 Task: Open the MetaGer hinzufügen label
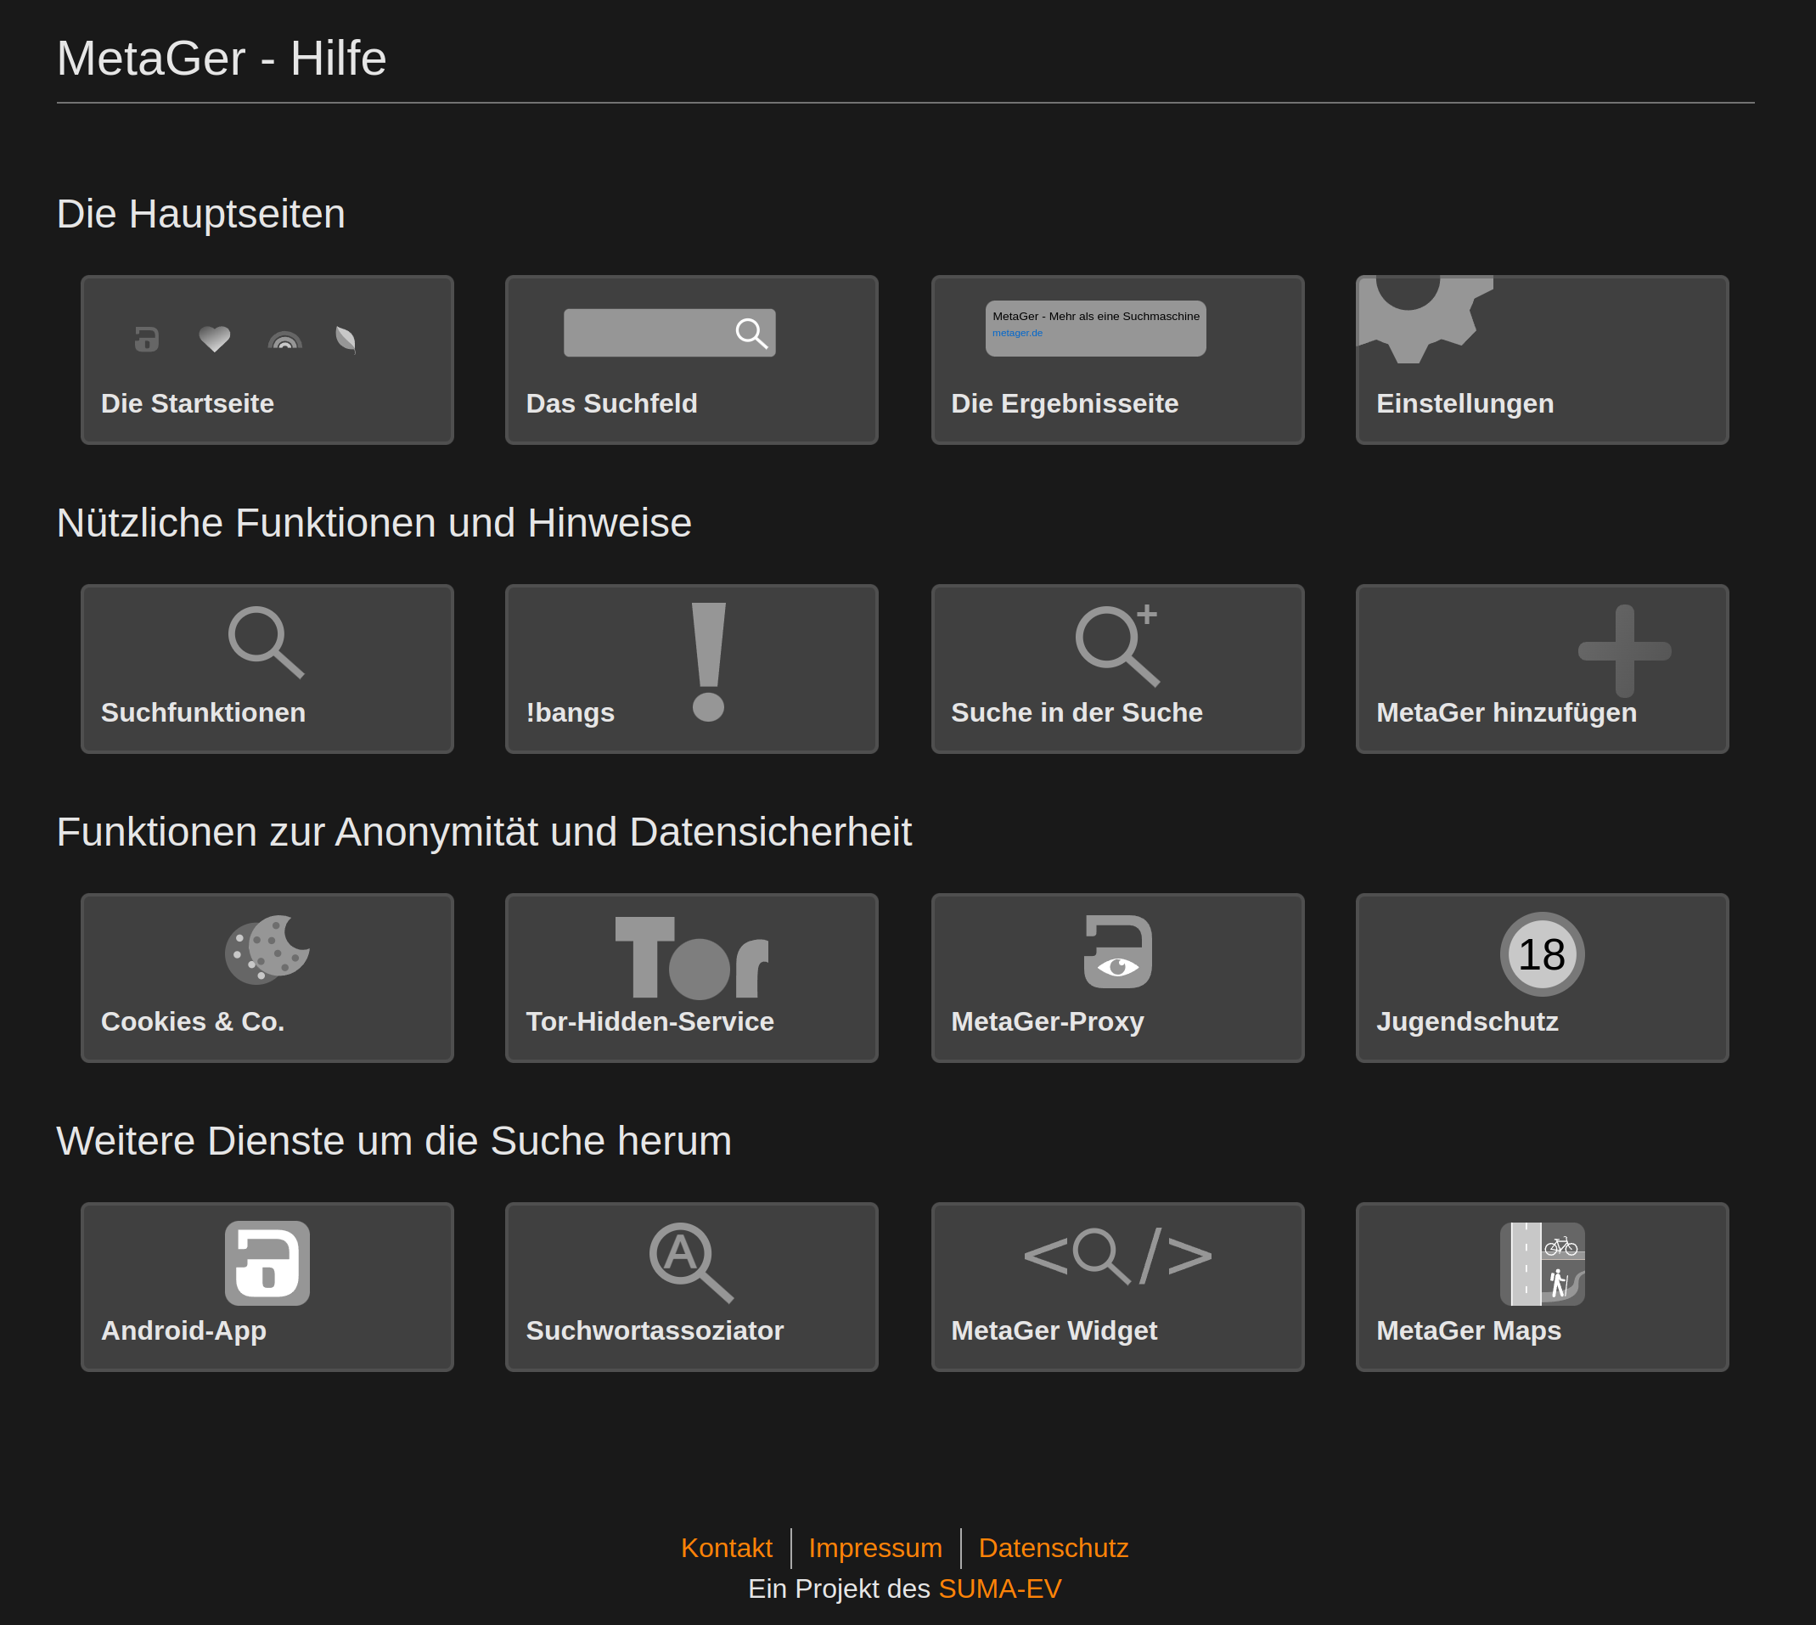point(1506,712)
